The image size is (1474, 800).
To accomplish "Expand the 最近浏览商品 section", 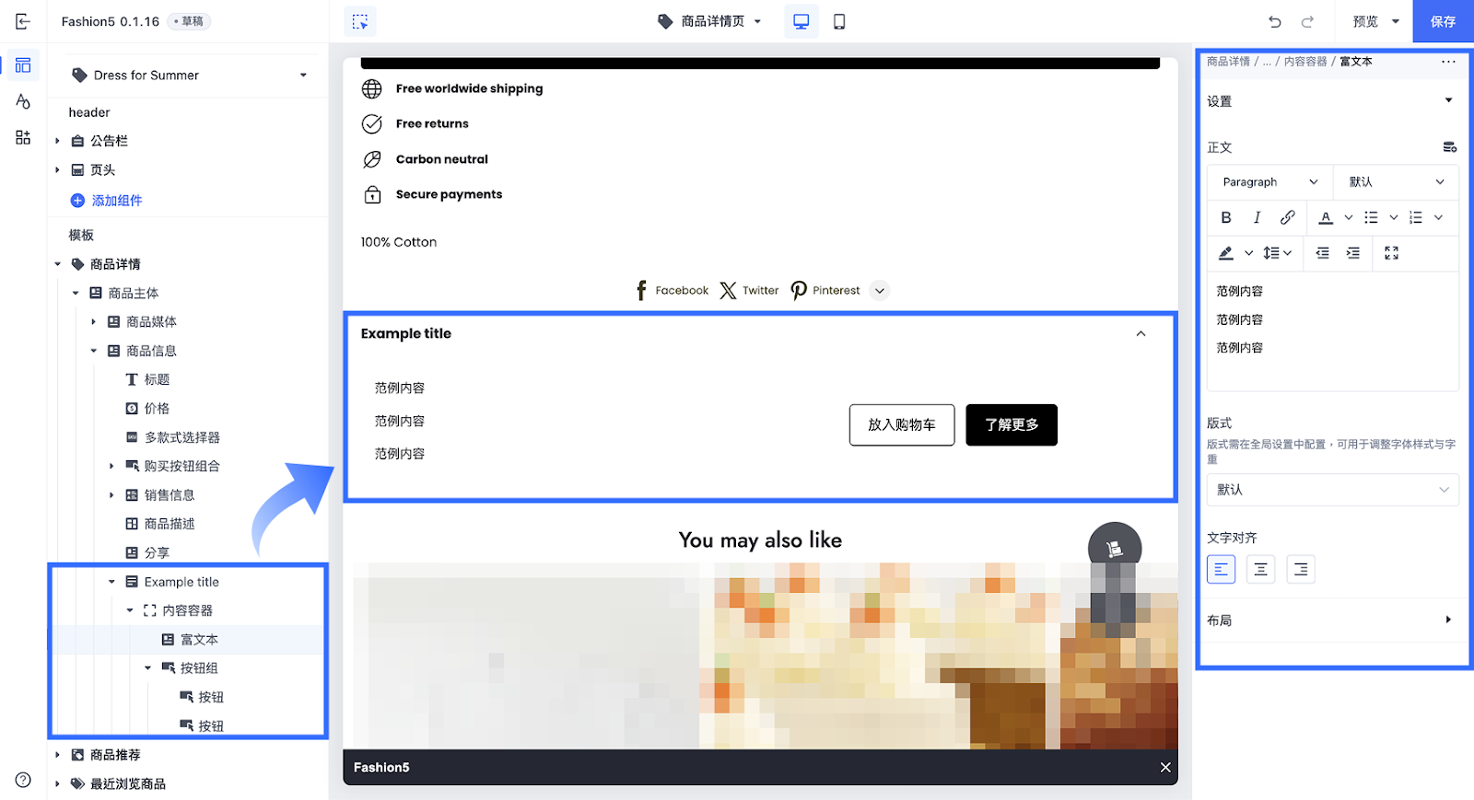I will [x=57, y=783].
